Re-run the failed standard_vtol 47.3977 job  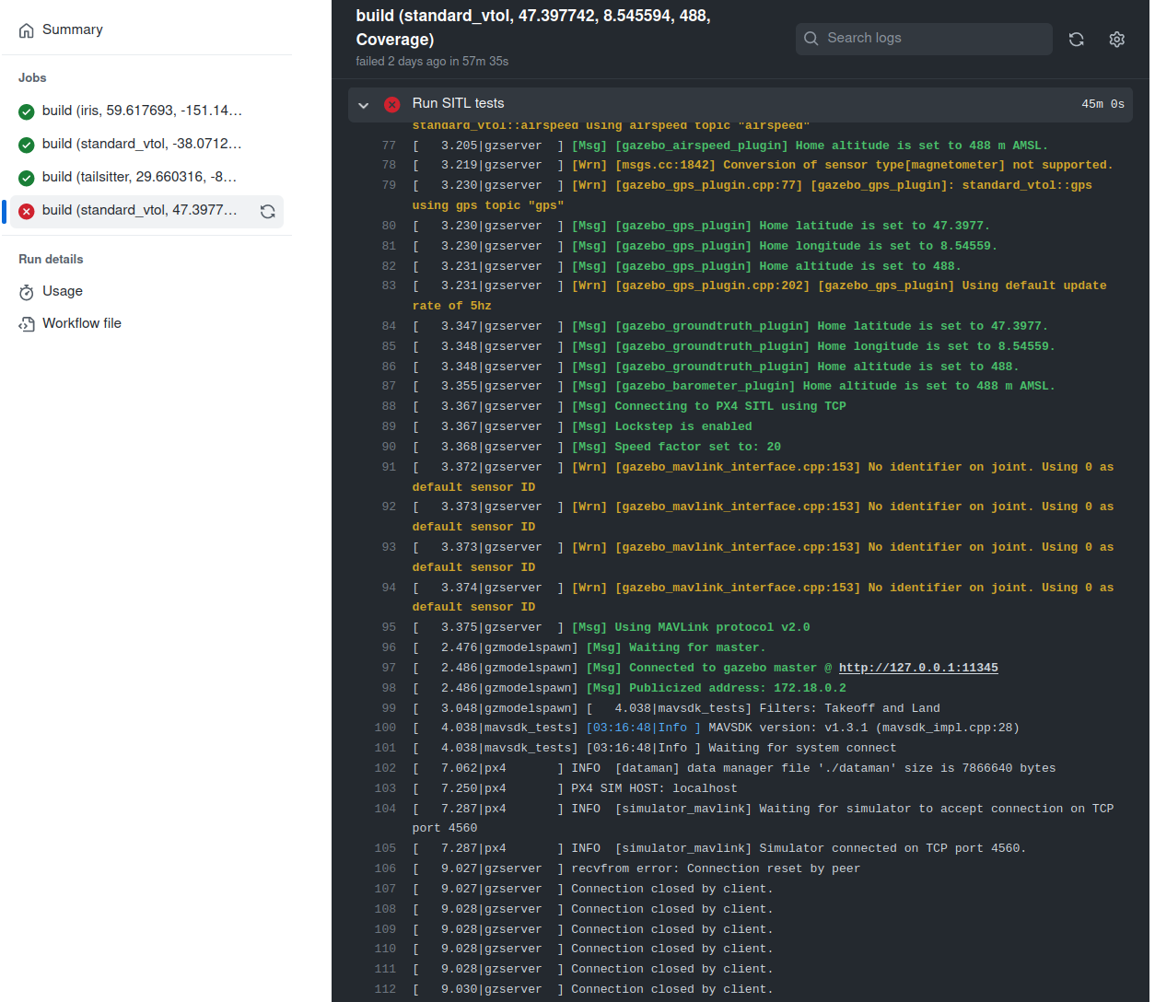267,211
